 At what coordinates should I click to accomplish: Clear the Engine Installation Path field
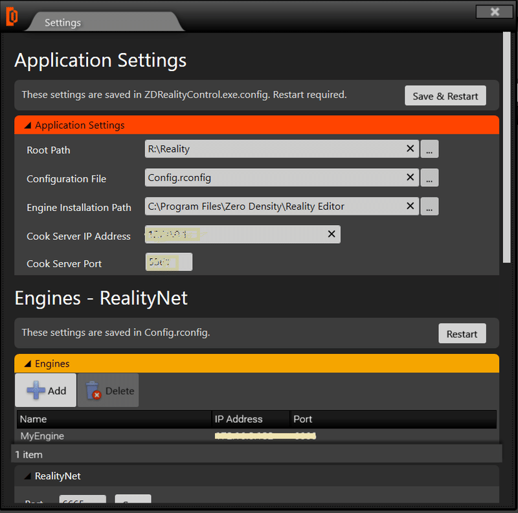click(410, 206)
